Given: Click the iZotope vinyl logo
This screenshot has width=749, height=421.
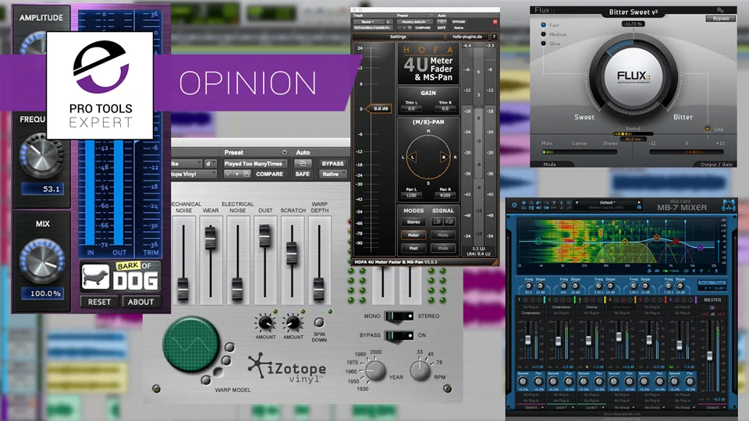Looking at the screenshot, I should (286, 369).
